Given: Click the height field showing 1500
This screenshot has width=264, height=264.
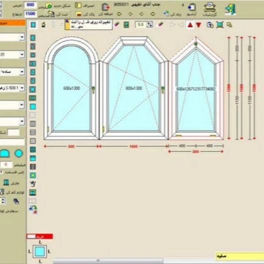Looking at the screenshot, I should pyautogui.click(x=30, y=13).
